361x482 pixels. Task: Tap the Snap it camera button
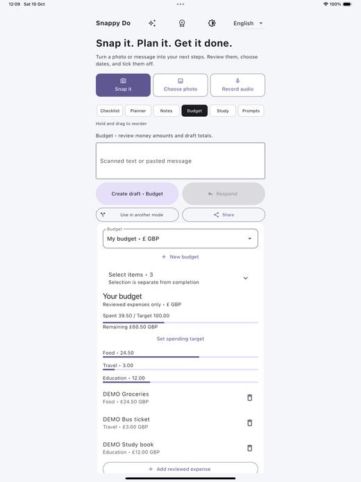click(123, 85)
